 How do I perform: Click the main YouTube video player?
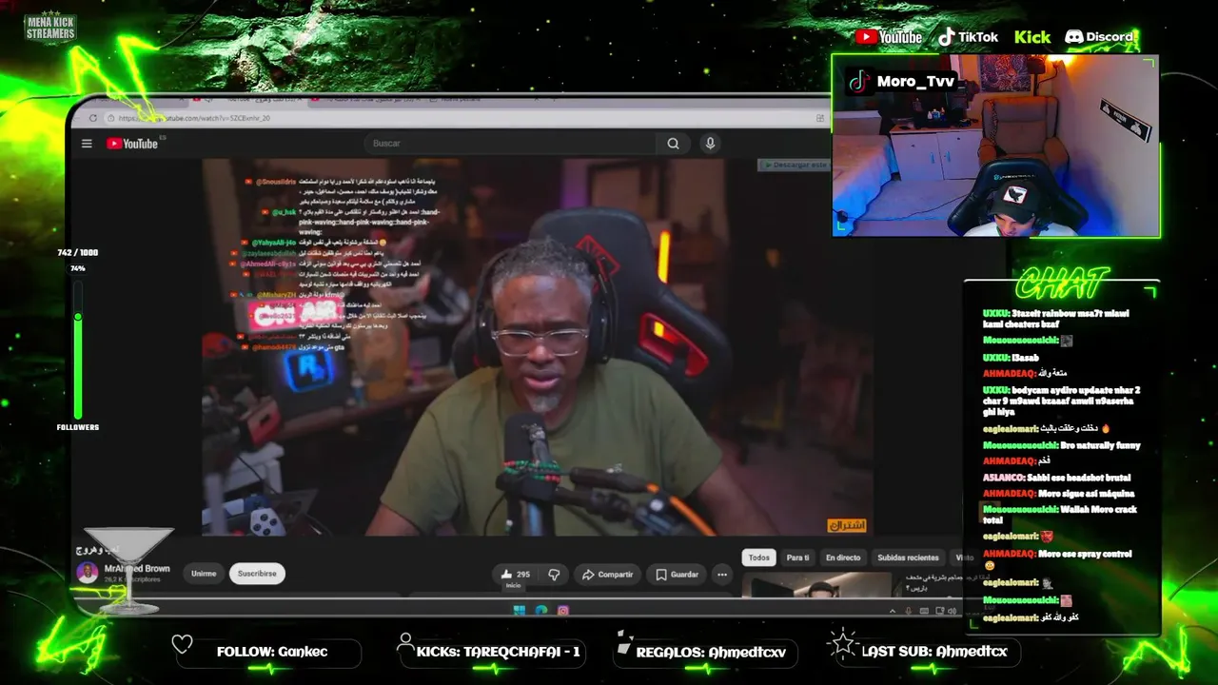pyautogui.click(x=538, y=347)
